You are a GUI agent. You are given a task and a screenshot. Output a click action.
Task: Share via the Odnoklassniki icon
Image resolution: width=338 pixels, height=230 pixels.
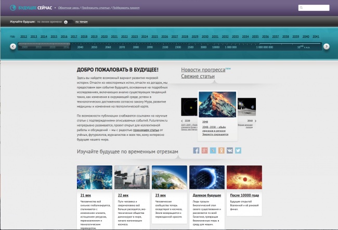click(x=222, y=150)
